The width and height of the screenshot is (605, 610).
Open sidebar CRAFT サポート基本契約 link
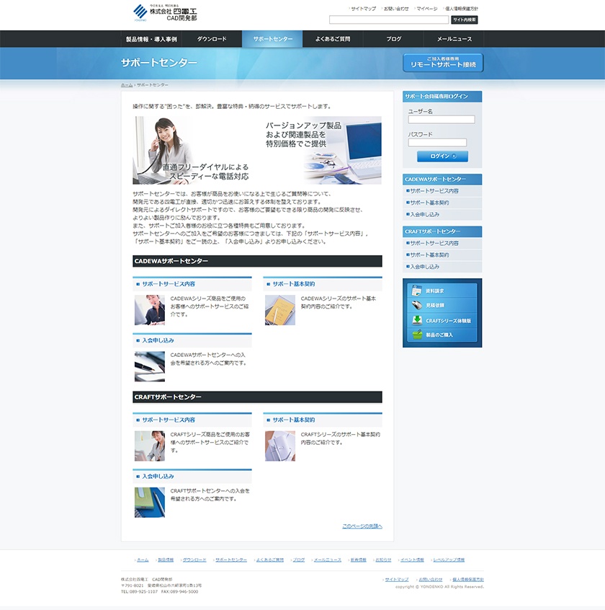[x=429, y=255]
